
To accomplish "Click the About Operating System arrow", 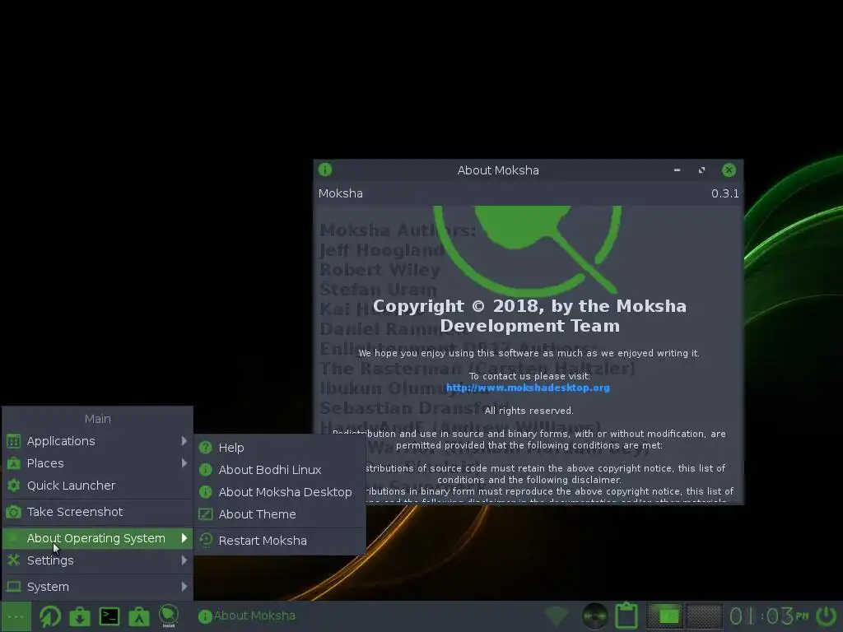I will coord(184,538).
